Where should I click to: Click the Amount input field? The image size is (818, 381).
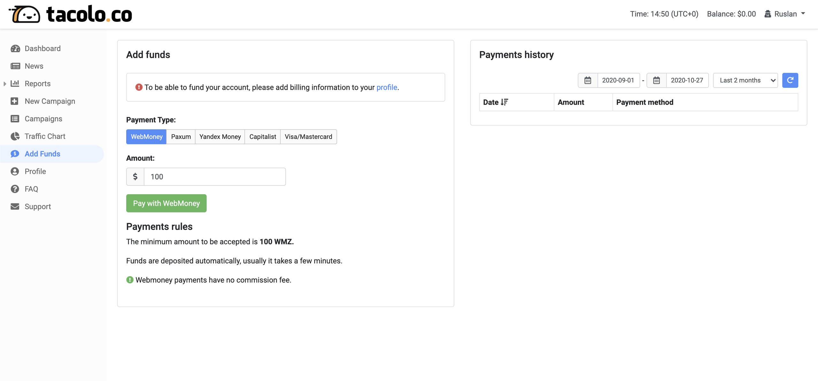[x=215, y=177]
